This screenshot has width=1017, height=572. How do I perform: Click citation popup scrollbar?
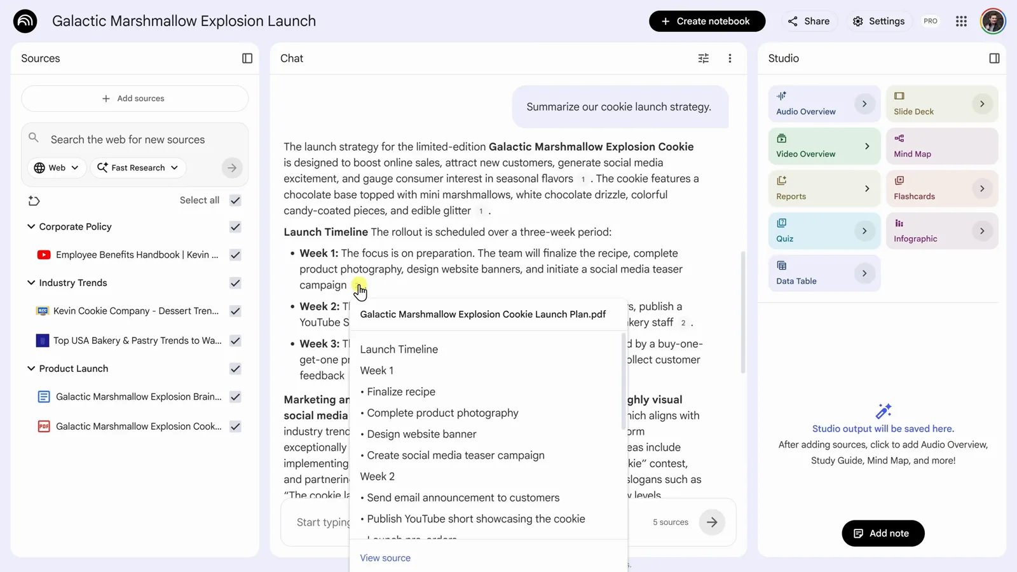[x=624, y=381]
